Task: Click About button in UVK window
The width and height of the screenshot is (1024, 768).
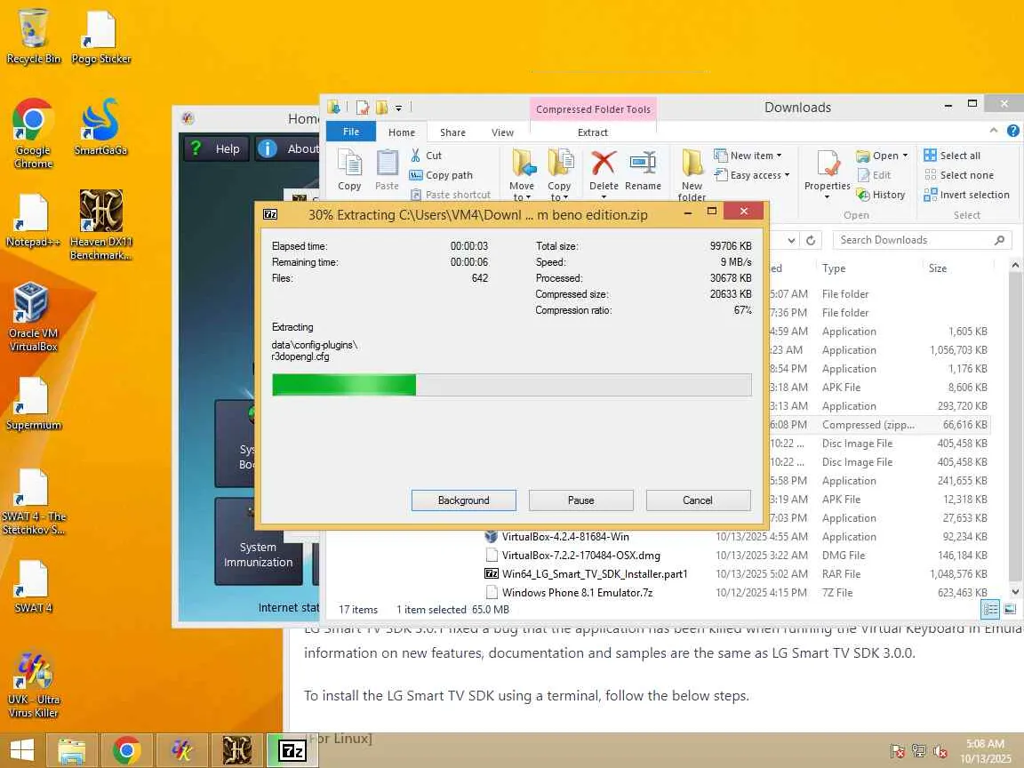Action: pyautogui.click(x=287, y=149)
